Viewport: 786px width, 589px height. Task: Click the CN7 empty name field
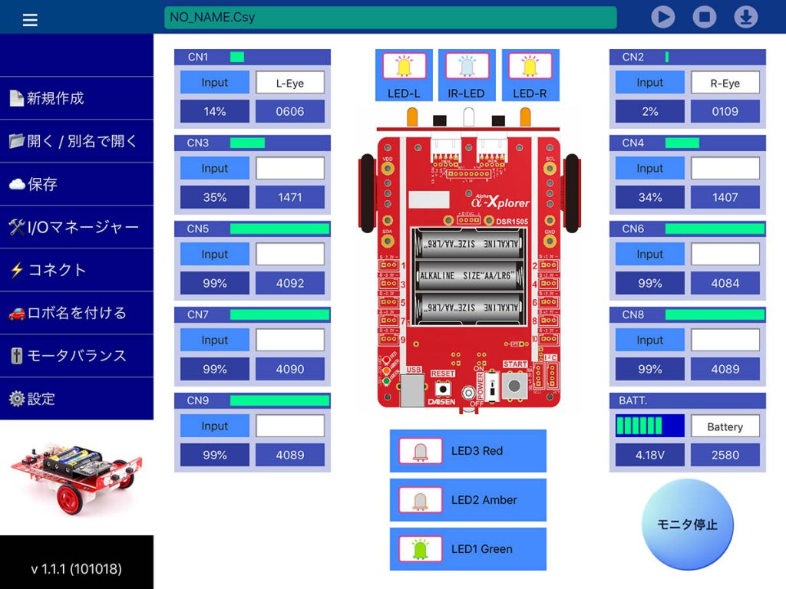tap(289, 340)
